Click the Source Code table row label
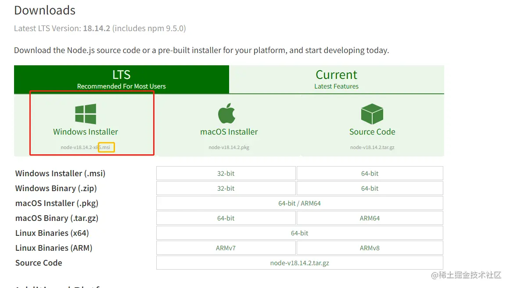The image size is (510, 288). [x=39, y=263]
